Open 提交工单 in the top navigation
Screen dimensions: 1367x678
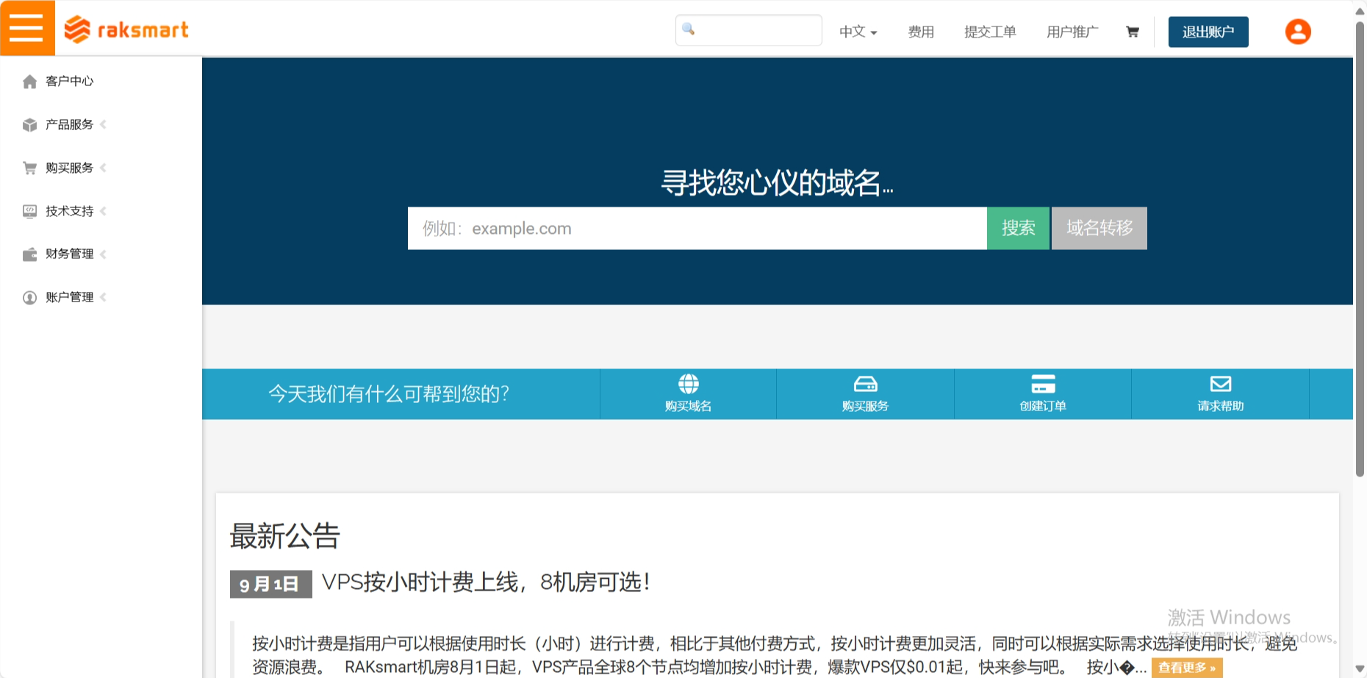tap(989, 32)
